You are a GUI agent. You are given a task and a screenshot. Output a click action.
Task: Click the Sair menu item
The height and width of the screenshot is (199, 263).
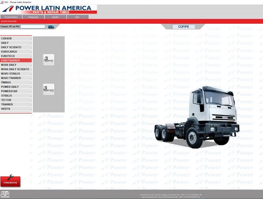tap(77, 17)
